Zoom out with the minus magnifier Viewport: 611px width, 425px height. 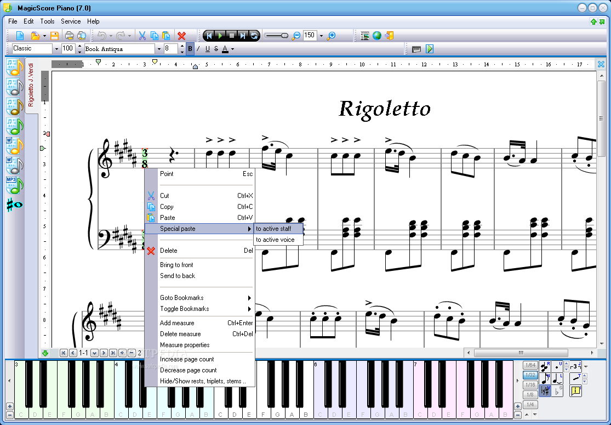296,36
